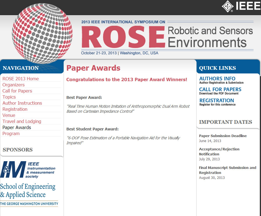Select Registration in the navigation menu
This screenshot has width=261, height=216.
tap(15, 109)
